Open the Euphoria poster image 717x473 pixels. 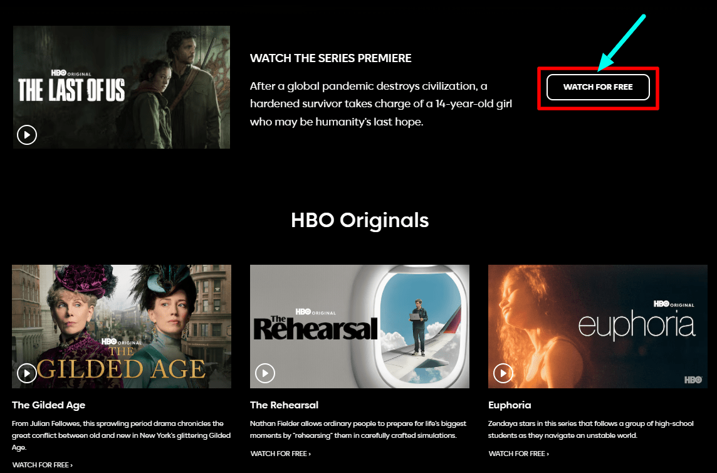click(x=598, y=326)
